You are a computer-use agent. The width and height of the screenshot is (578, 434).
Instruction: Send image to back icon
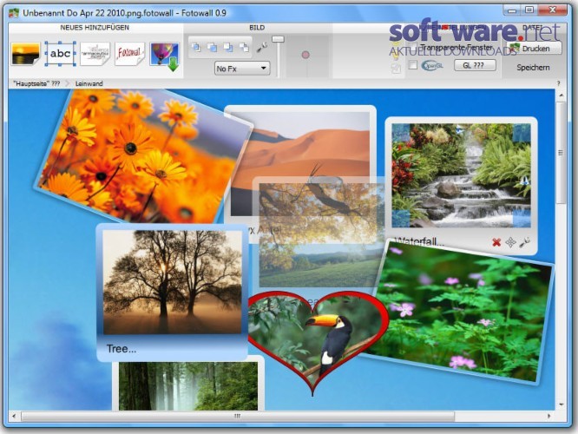(244, 47)
